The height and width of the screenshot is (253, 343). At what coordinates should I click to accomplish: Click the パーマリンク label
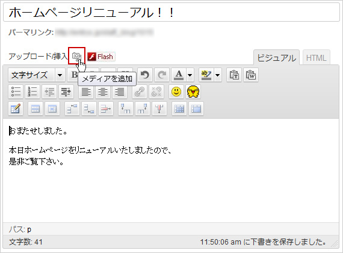coord(31,33)
